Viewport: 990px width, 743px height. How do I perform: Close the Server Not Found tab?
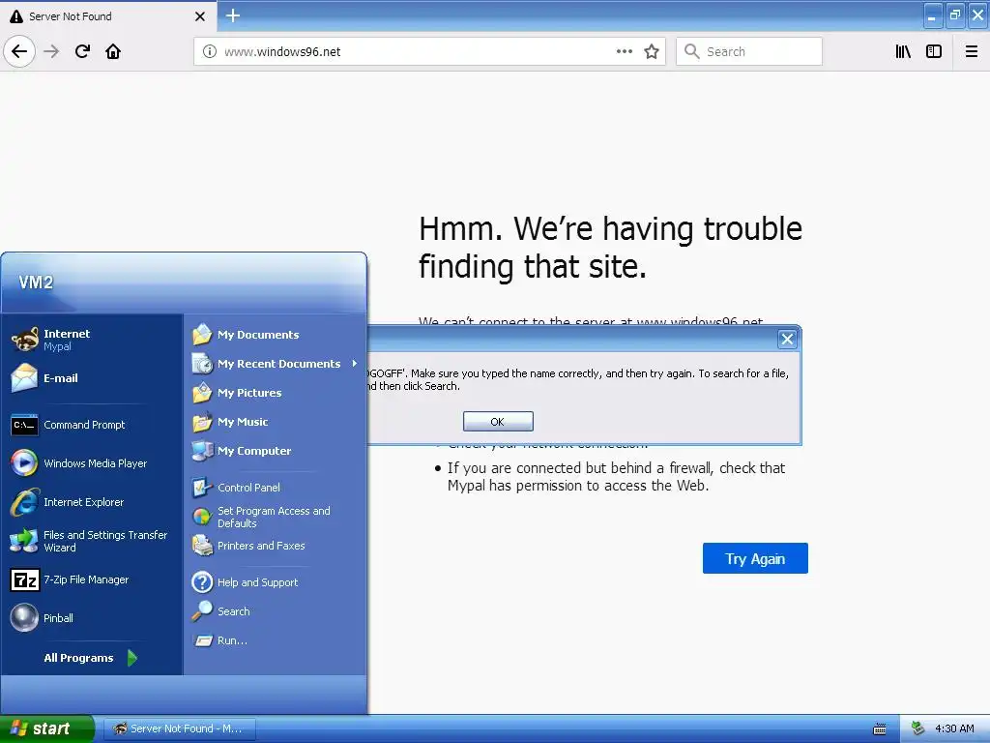tap(199, 16)
